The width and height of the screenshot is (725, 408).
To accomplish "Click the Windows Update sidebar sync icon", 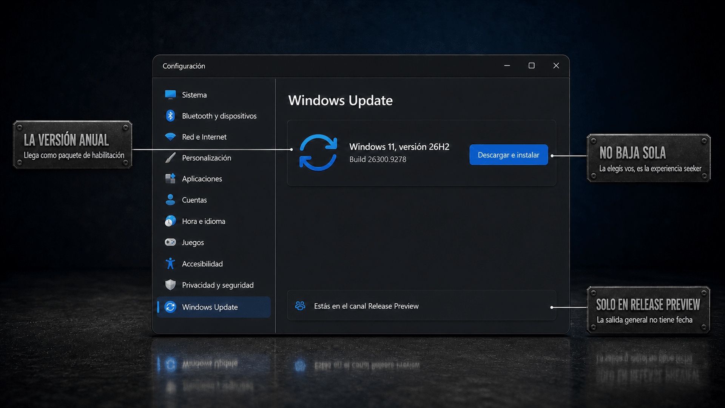I will (x=170, y=307).
